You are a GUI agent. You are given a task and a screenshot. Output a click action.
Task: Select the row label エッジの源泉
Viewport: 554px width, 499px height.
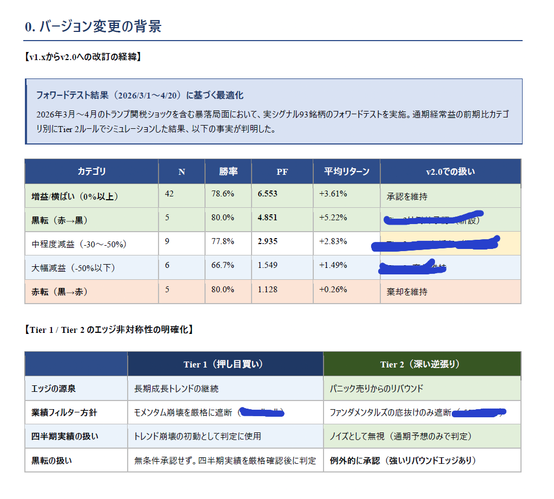point(54,389)
